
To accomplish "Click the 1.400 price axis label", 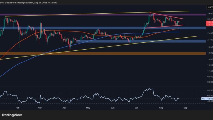I will (210, 59).
